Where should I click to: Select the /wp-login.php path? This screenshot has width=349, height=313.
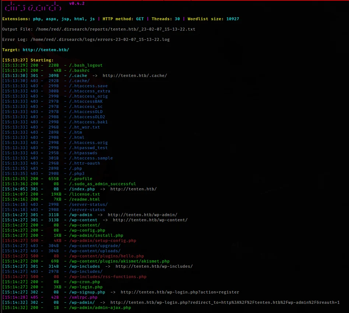[86, 287]
